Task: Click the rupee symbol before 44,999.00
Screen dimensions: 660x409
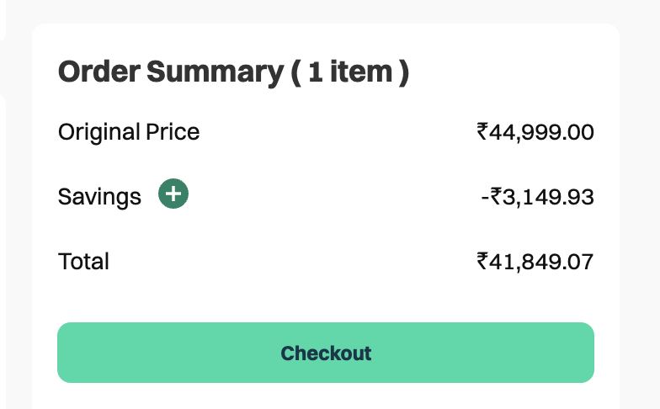Action: [482, 132]
